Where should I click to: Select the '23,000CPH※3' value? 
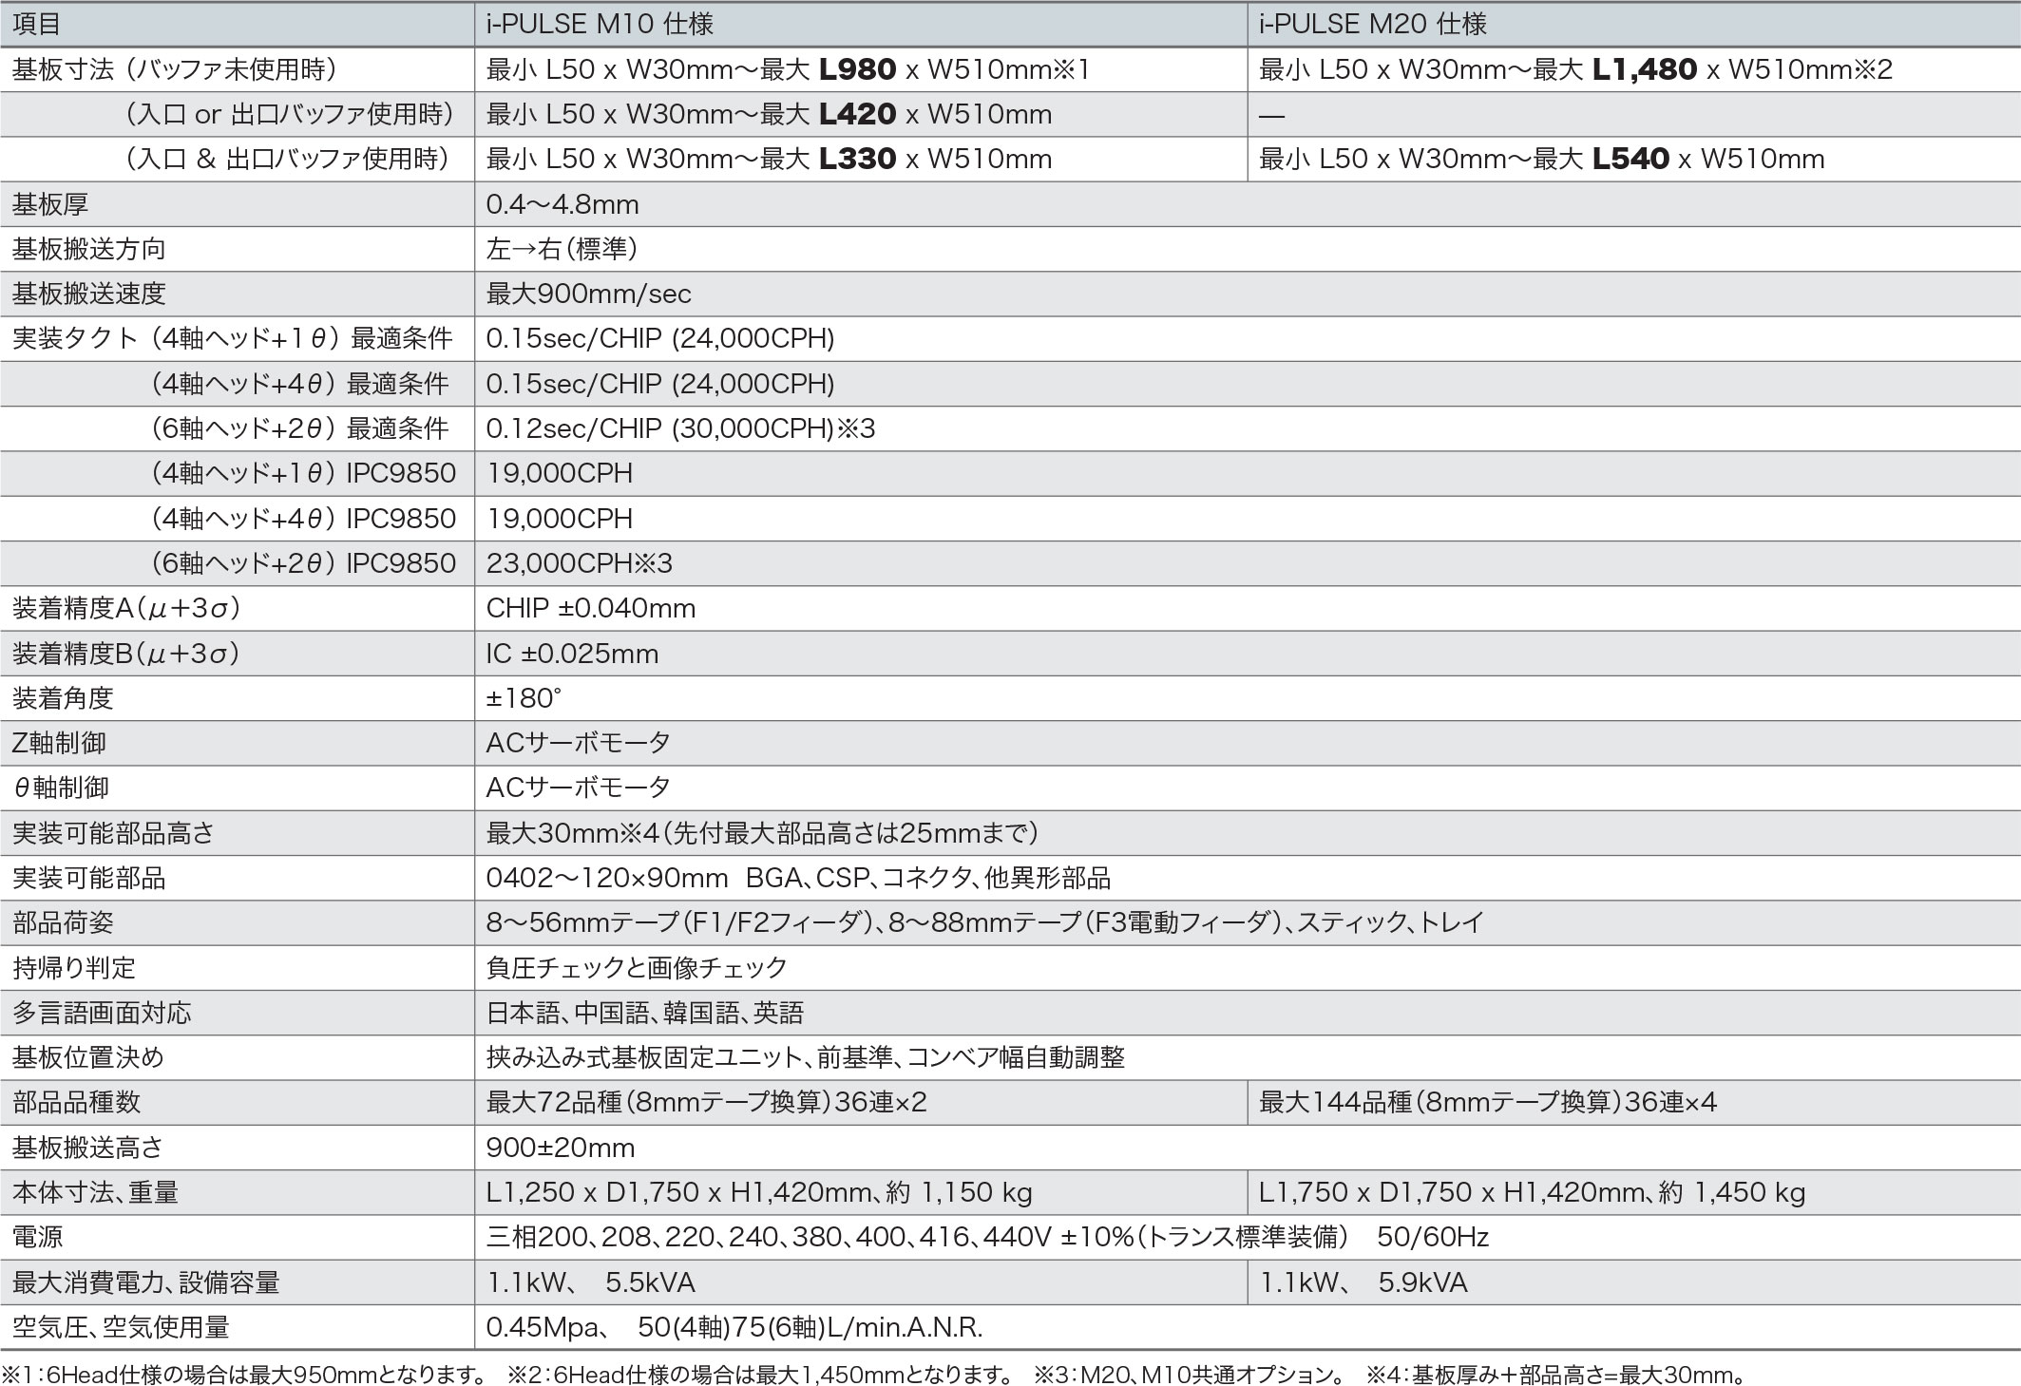580,563
